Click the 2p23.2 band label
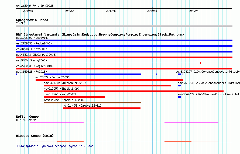Screen dimensions: 240x154 pyautogui.click(x=21, y=23)
